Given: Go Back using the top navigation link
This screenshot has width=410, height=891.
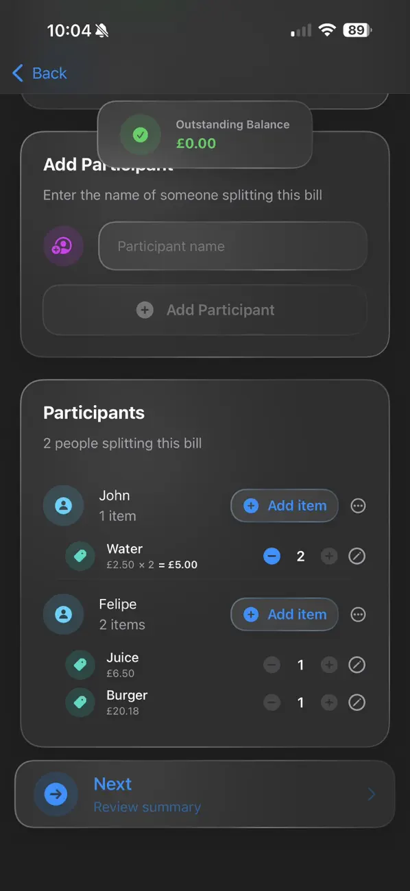Looking at the screenshot, I should click(39, 73).
